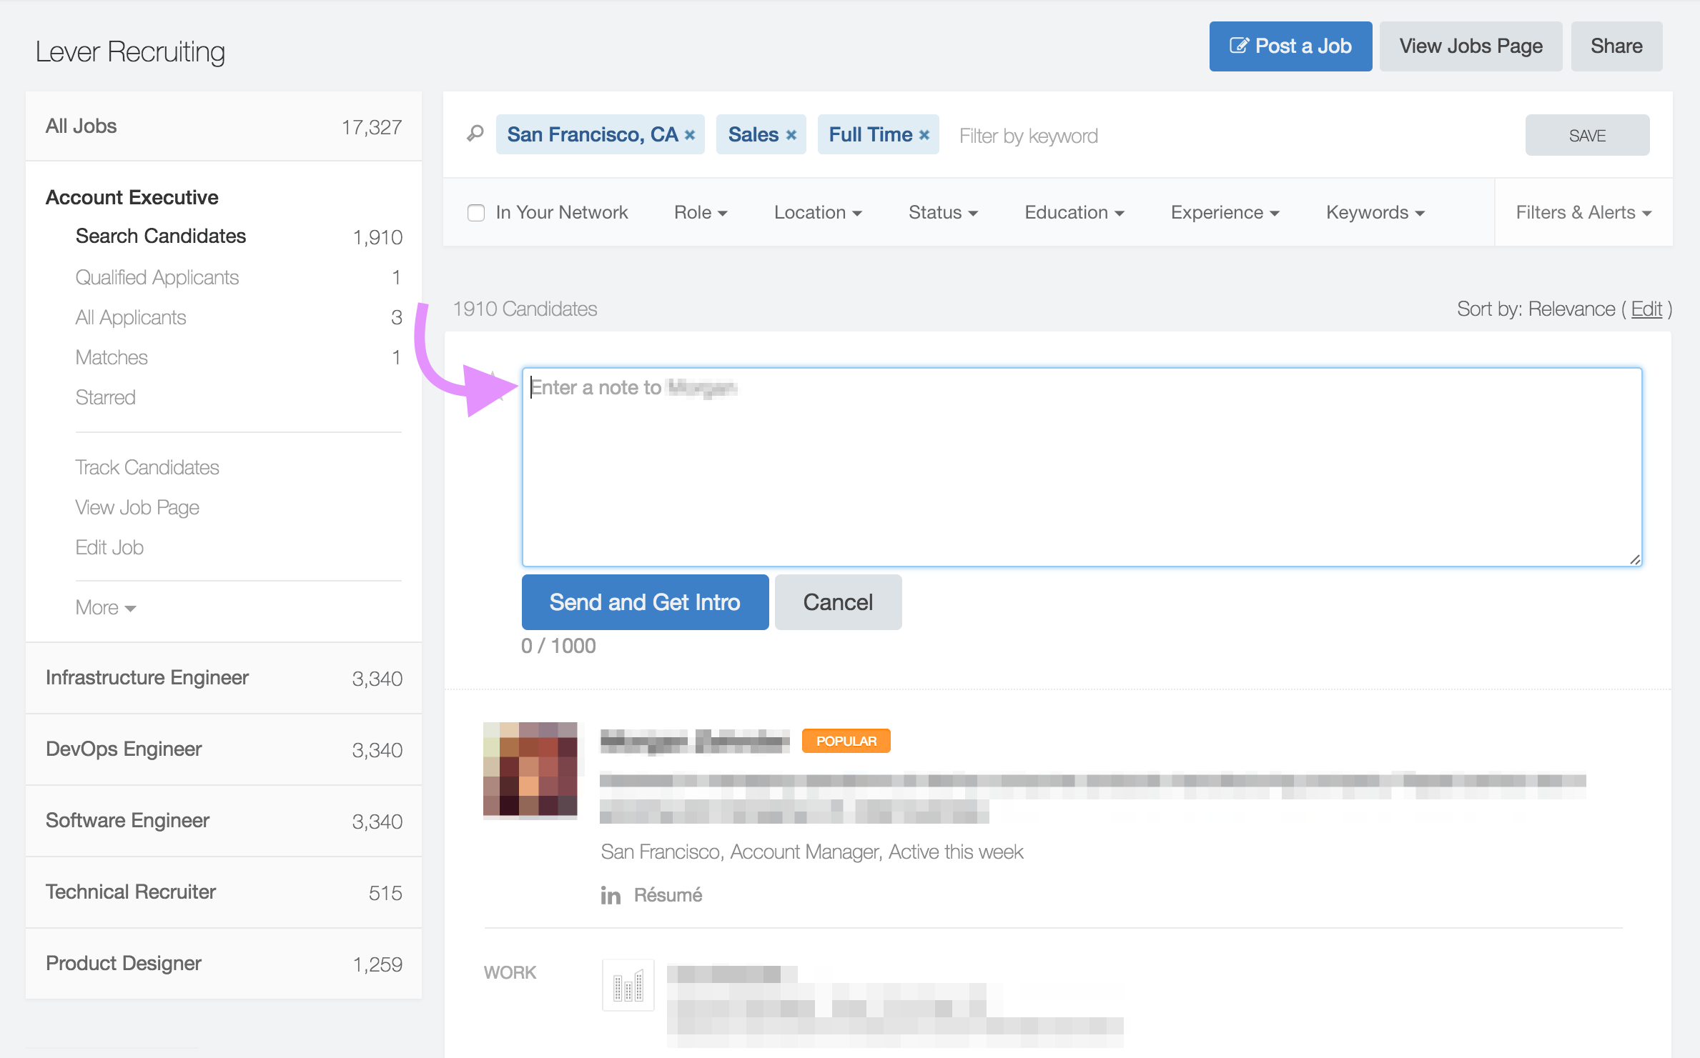Select the Infrastructure Engineer job

coord(224,678)
